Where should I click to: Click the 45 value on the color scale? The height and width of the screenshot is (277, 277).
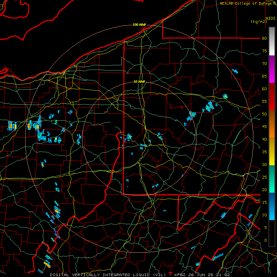point(264,127)
